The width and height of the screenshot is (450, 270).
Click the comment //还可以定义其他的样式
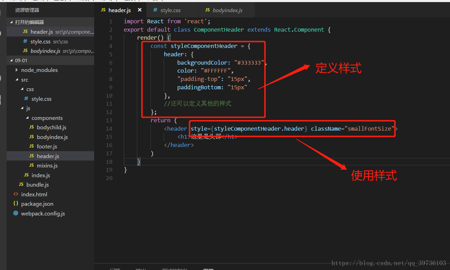tap(197, 104)
